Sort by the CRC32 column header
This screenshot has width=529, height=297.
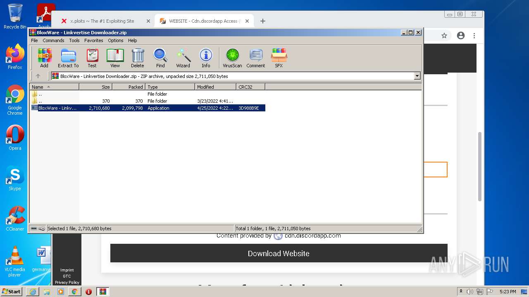[250, 87]
